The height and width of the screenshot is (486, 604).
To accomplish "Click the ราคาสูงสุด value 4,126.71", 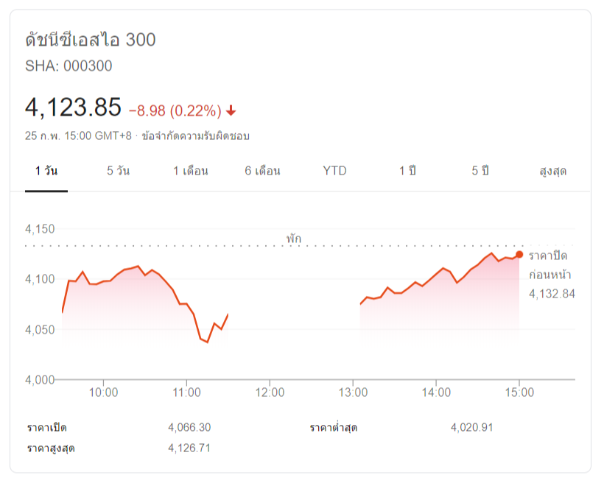I will [x=189, y=448].
